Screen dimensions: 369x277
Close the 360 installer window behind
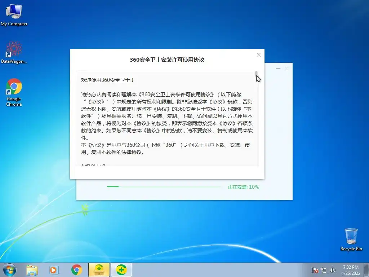tap(286, 68)
